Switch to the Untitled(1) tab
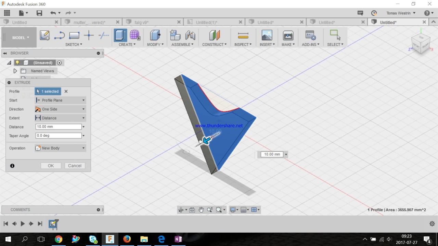 click(206, 22)
